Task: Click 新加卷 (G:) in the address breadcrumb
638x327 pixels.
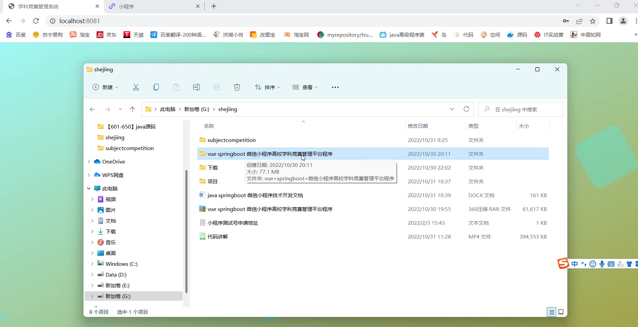Action: pyautogui.click(x=197, y=109)
